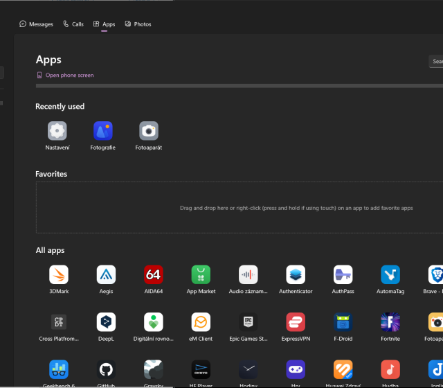443x388 pixels.
Task: Launch the 3DMark app
Action: (x=59, y=275)
